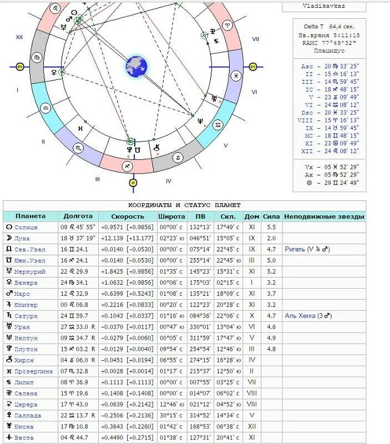Click Sun longitude 09 Leo 45' 55" cell
The height and width of the screenshot is (444, 390).
pyautogui.click(x=78, y=227)
